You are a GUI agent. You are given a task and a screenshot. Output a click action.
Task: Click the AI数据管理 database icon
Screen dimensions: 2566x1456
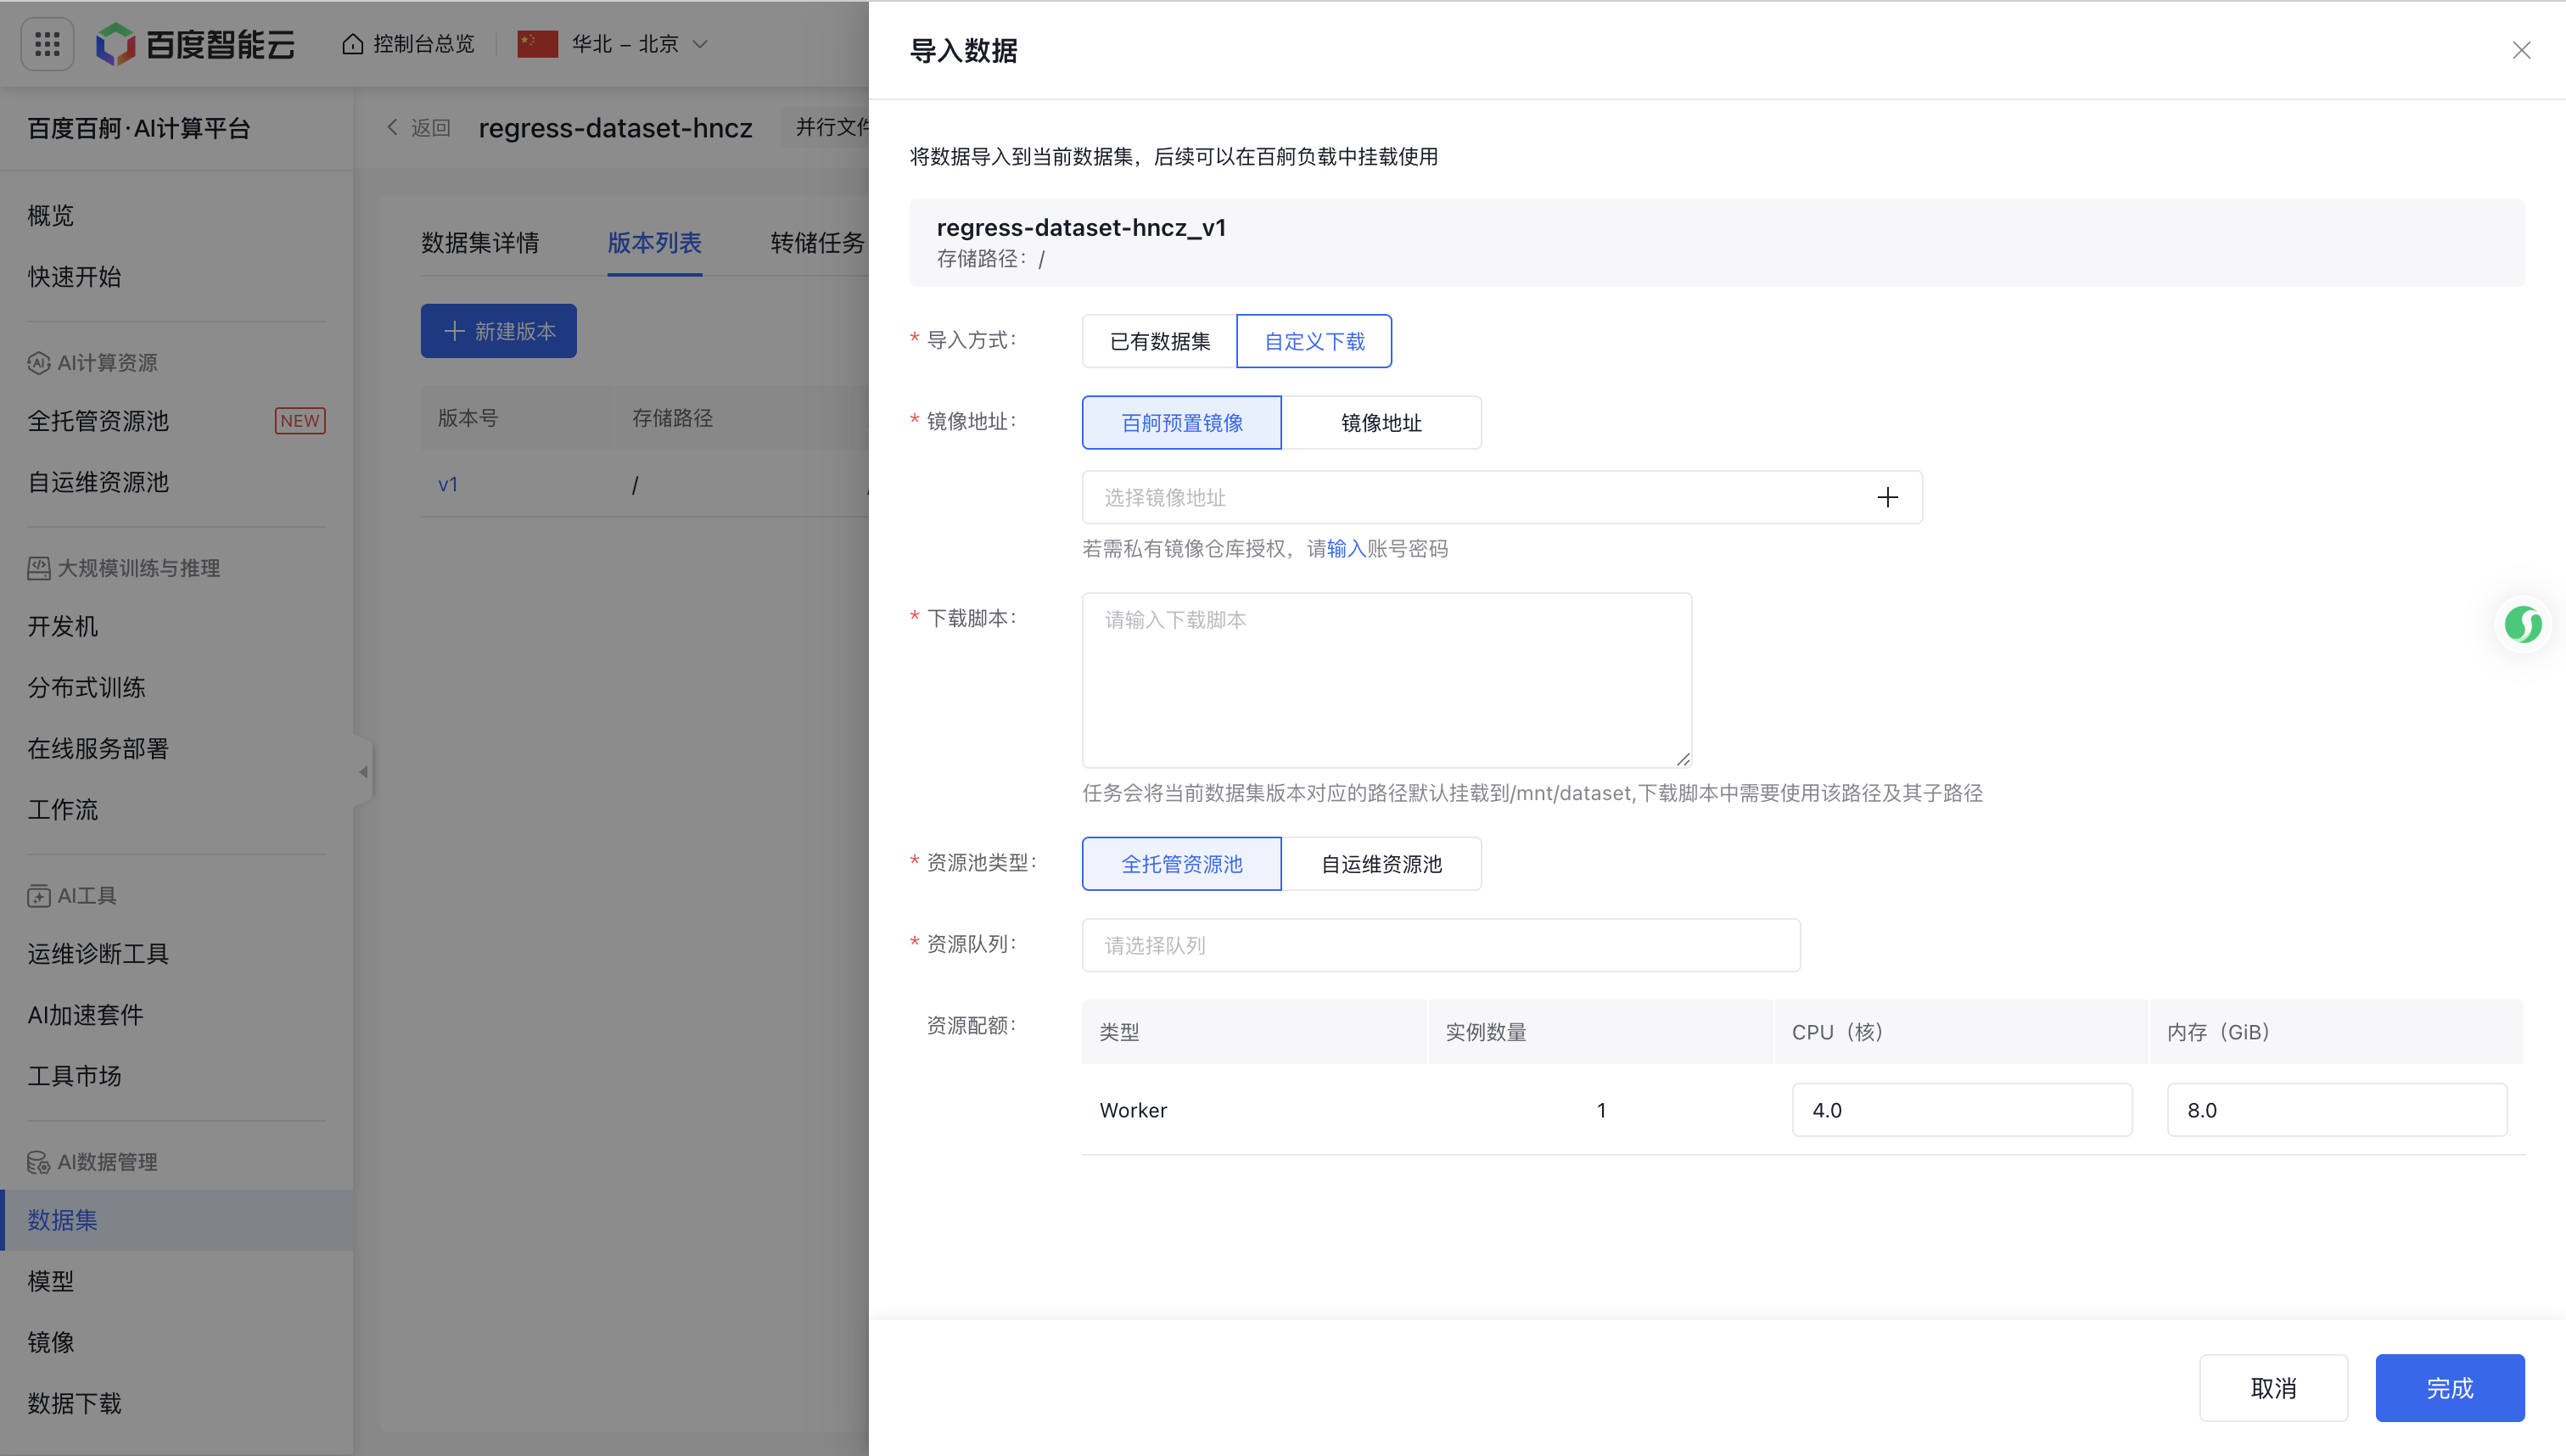(38, 1162)
